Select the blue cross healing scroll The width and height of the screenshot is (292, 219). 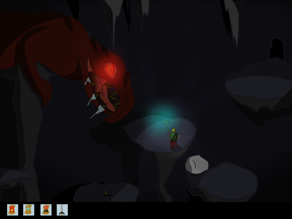(29, 210)
